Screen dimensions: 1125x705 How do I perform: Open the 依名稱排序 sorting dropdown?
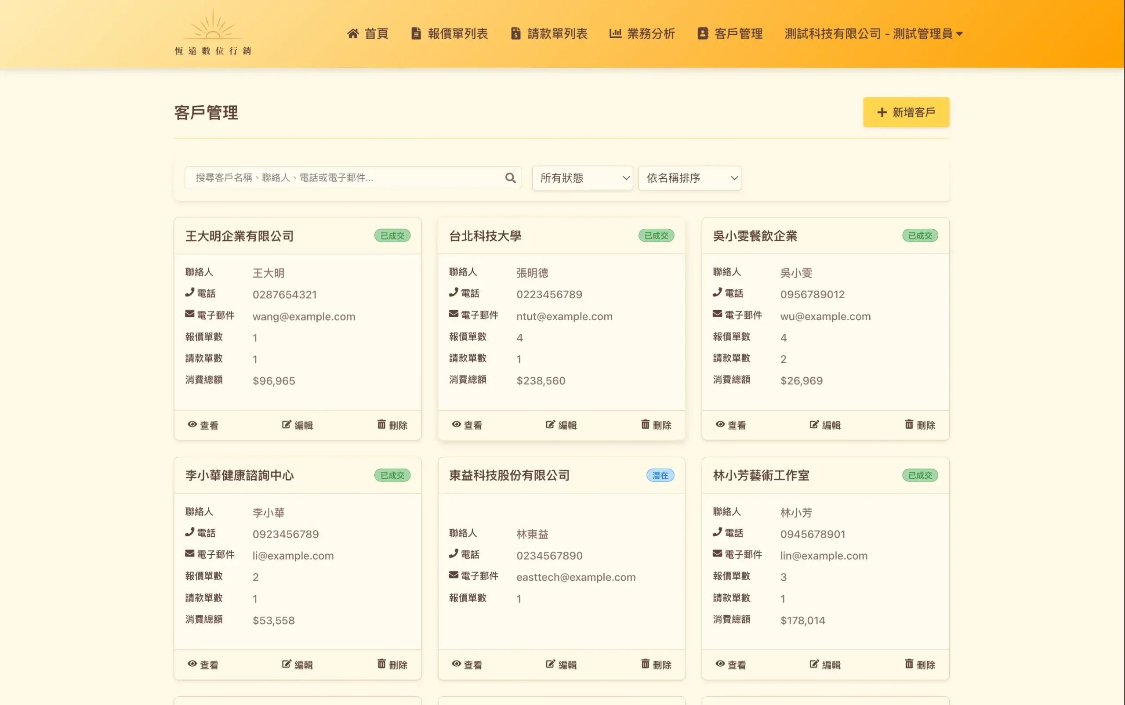[x=690, y=177]
